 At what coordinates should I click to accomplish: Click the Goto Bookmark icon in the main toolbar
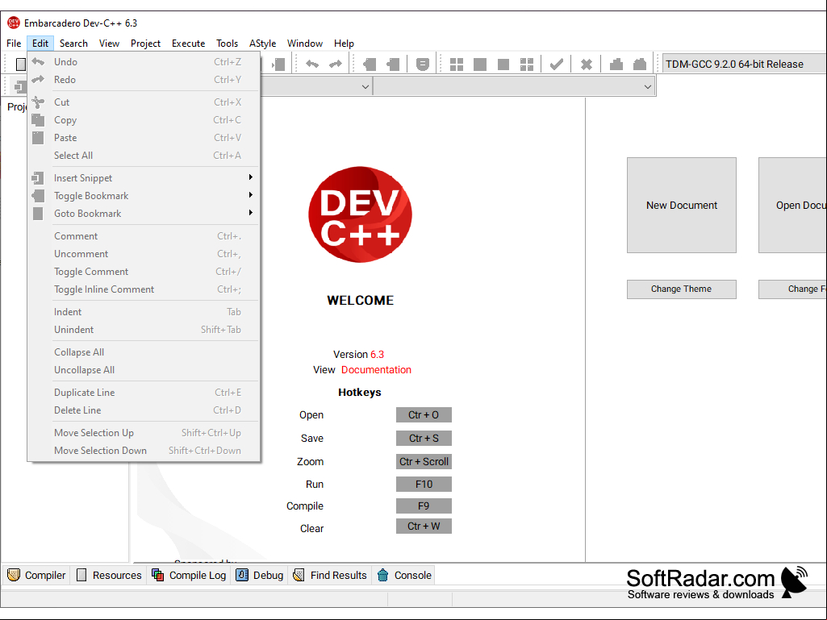click(x=393, y=64)
